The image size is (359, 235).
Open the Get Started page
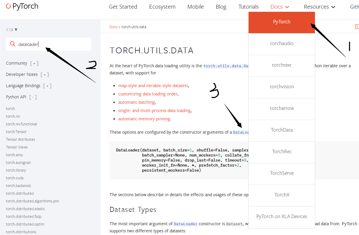tap(123, 7)
